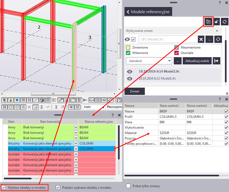
Task: Click the circle snap icon in toolbar
Action: click(x=17, y=107)
